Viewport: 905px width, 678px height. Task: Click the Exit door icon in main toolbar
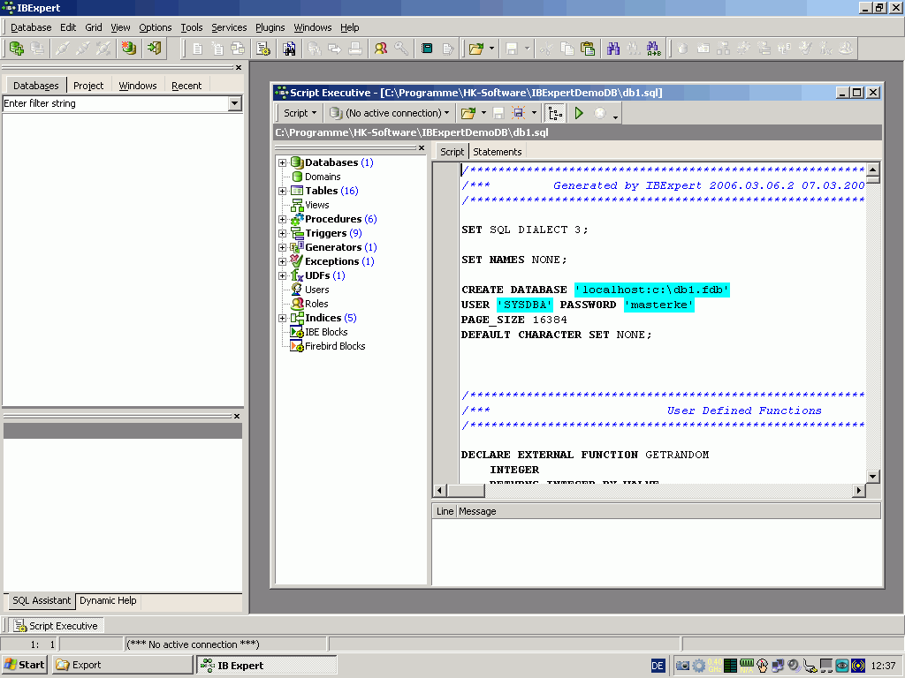[154, 49]
